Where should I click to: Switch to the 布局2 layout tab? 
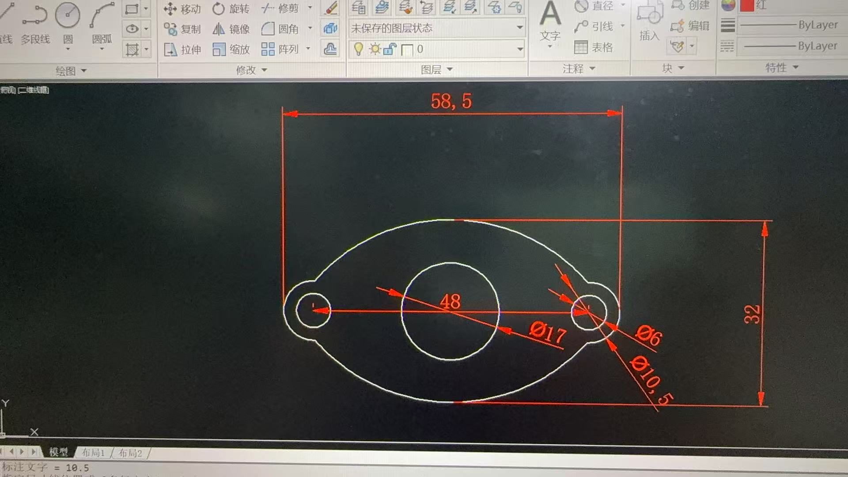pyautogui.click(x=130, y=453)
